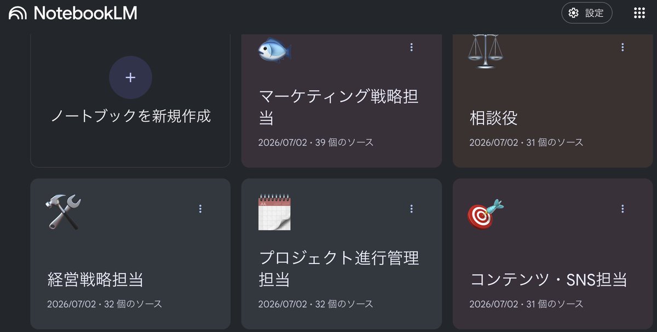Image resolution: width=657 pixels, height=332 pixels.
Task: Click the balance scale emoji on 相談役 card
Action: tap(485, 51)
